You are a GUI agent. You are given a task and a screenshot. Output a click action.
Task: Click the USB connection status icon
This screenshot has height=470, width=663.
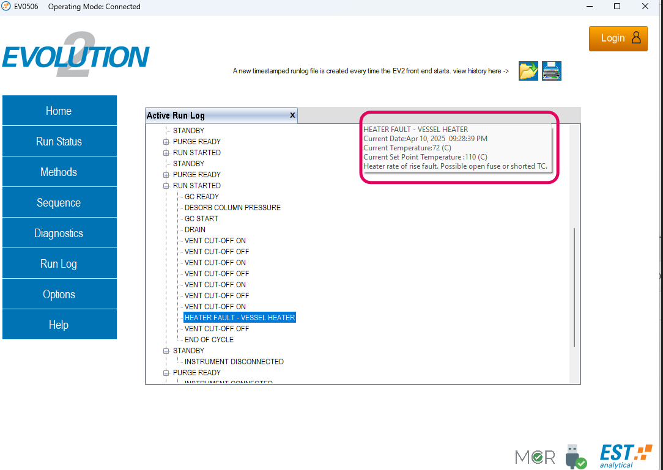click(x=576, y=457)
